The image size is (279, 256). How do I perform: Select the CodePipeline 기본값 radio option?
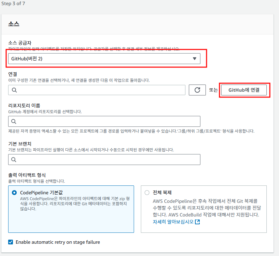coord(14,193)
